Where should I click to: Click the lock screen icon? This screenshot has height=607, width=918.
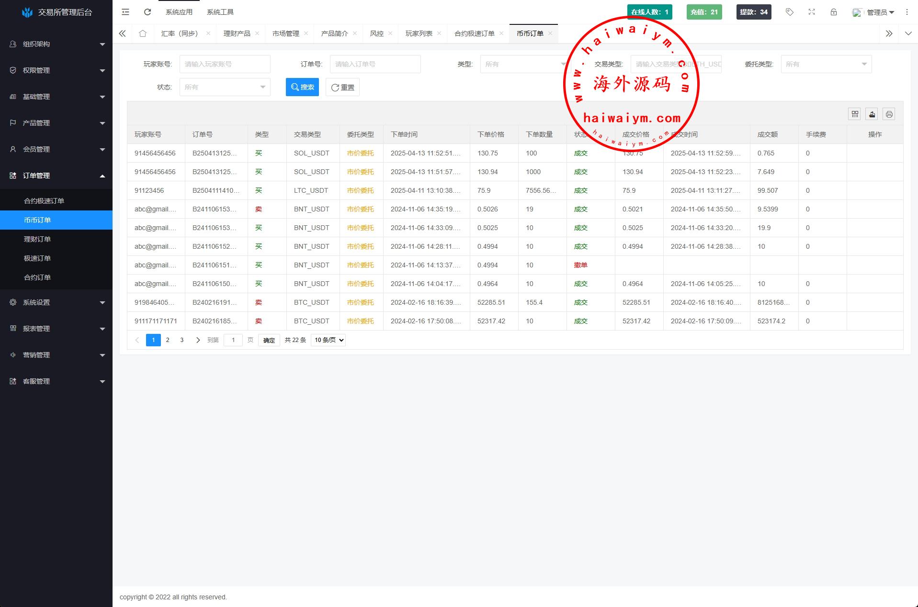(833, 12)
